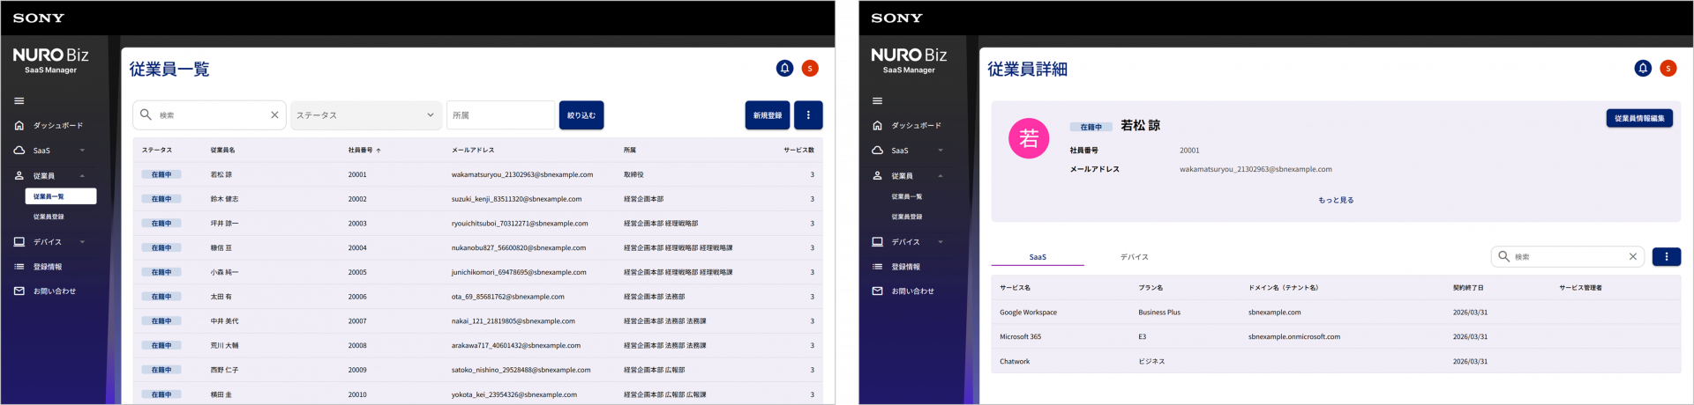The image size is (1694, 405).
Task: Select the SaaS tab in employee details
Action: [x=1038, y=257]
